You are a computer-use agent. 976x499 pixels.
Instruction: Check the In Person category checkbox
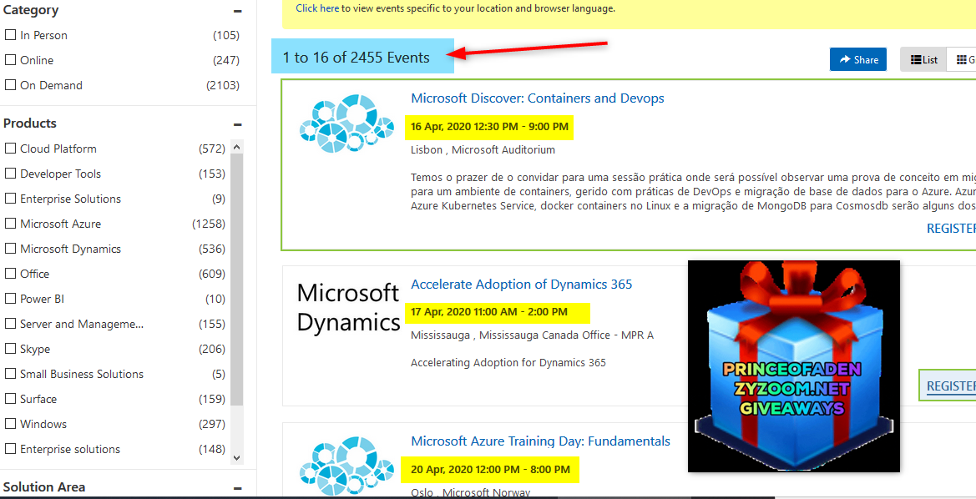pyautogui.click(x=10, y=35)
